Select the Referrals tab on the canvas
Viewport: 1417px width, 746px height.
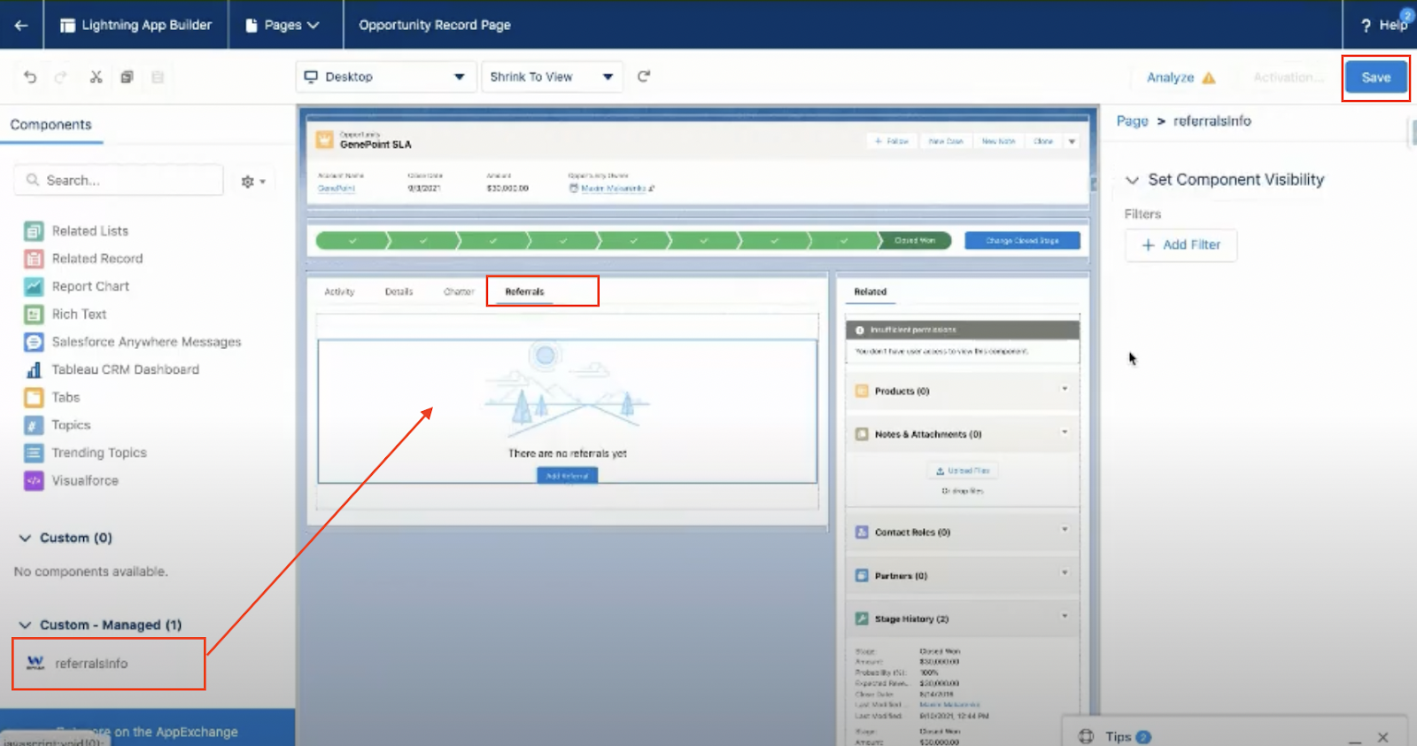point(525,291)
